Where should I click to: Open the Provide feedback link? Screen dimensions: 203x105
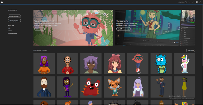click(x=12, y=33)
